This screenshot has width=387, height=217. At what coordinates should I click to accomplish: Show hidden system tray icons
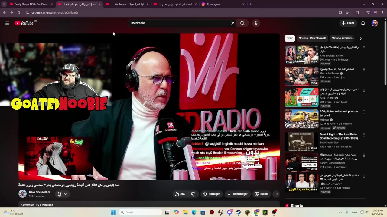340,212
